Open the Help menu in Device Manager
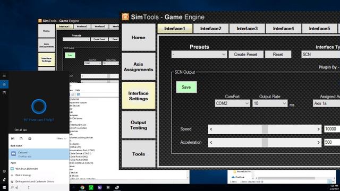The height and width of the screenshot is (191, 340). pos(78,90)
